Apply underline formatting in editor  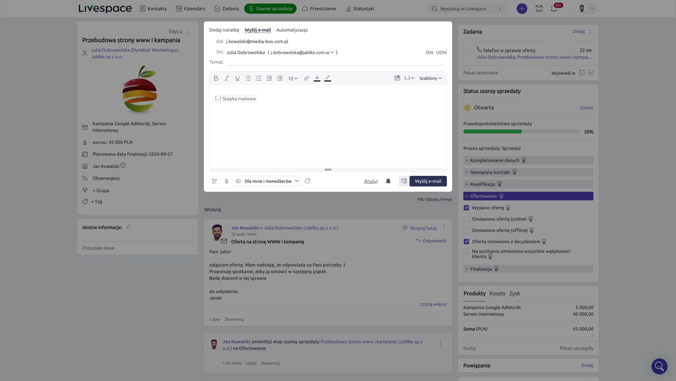pyautogui.click(x=237, y=78)
